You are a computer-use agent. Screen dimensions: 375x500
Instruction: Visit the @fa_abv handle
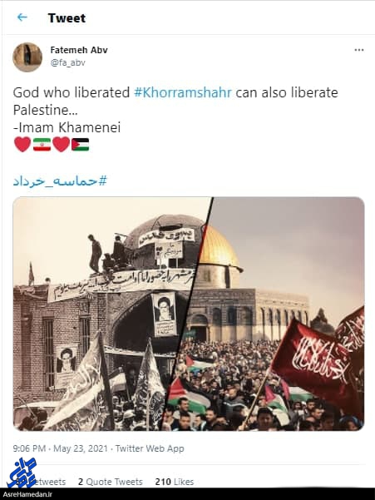click(68, 63)
